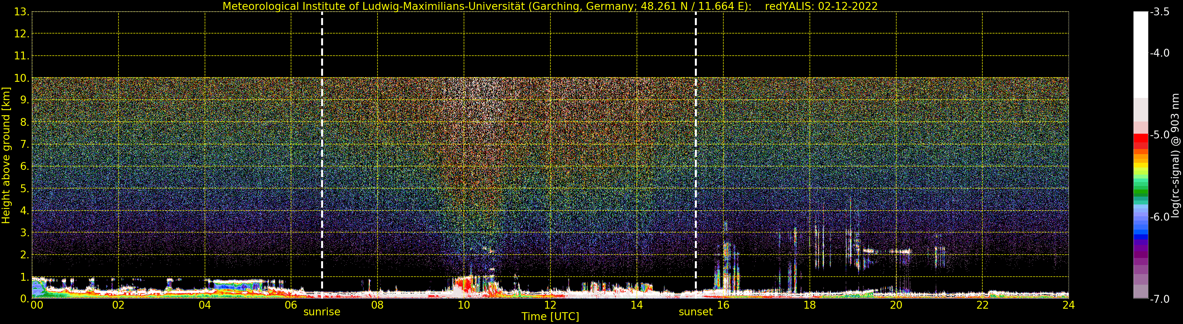Click the x-axis tick label '12'
Screen dimensions: 1183x324
pyautogui.click(x=550, y=305)
